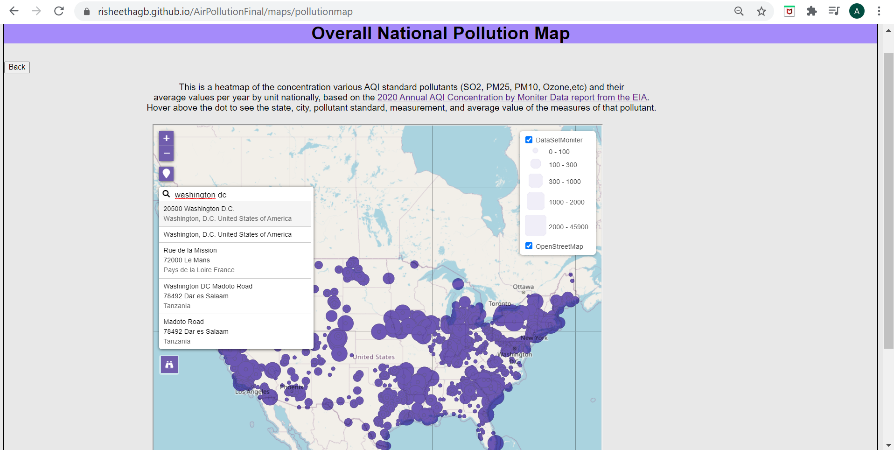Open the Extensions puzzle piece menu
894x450 pixels.
coord(812,11)
